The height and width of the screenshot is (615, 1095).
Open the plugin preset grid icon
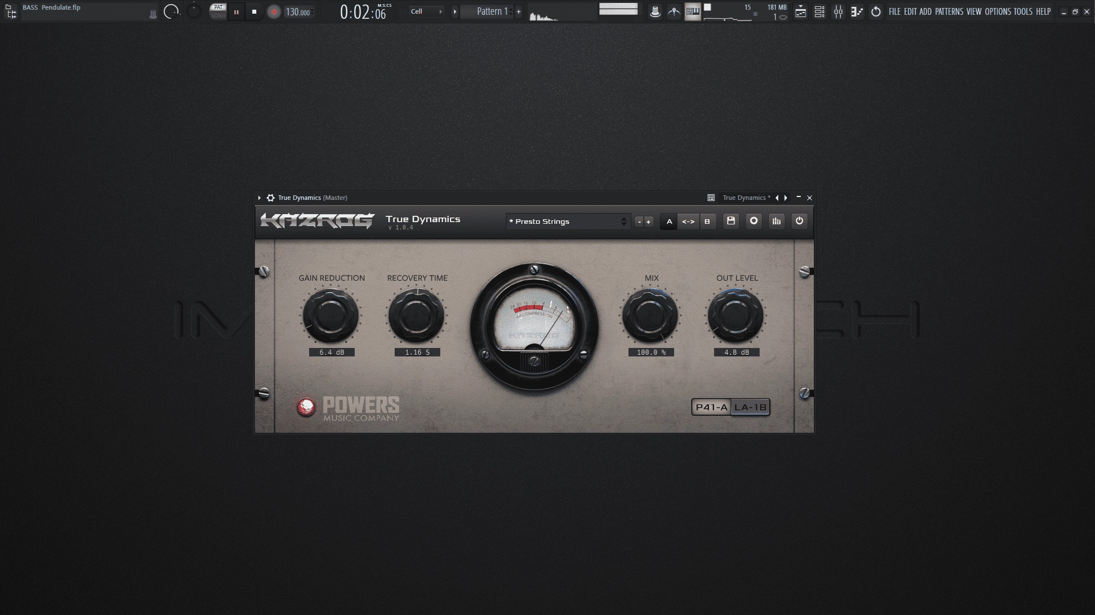click(711, 198)
